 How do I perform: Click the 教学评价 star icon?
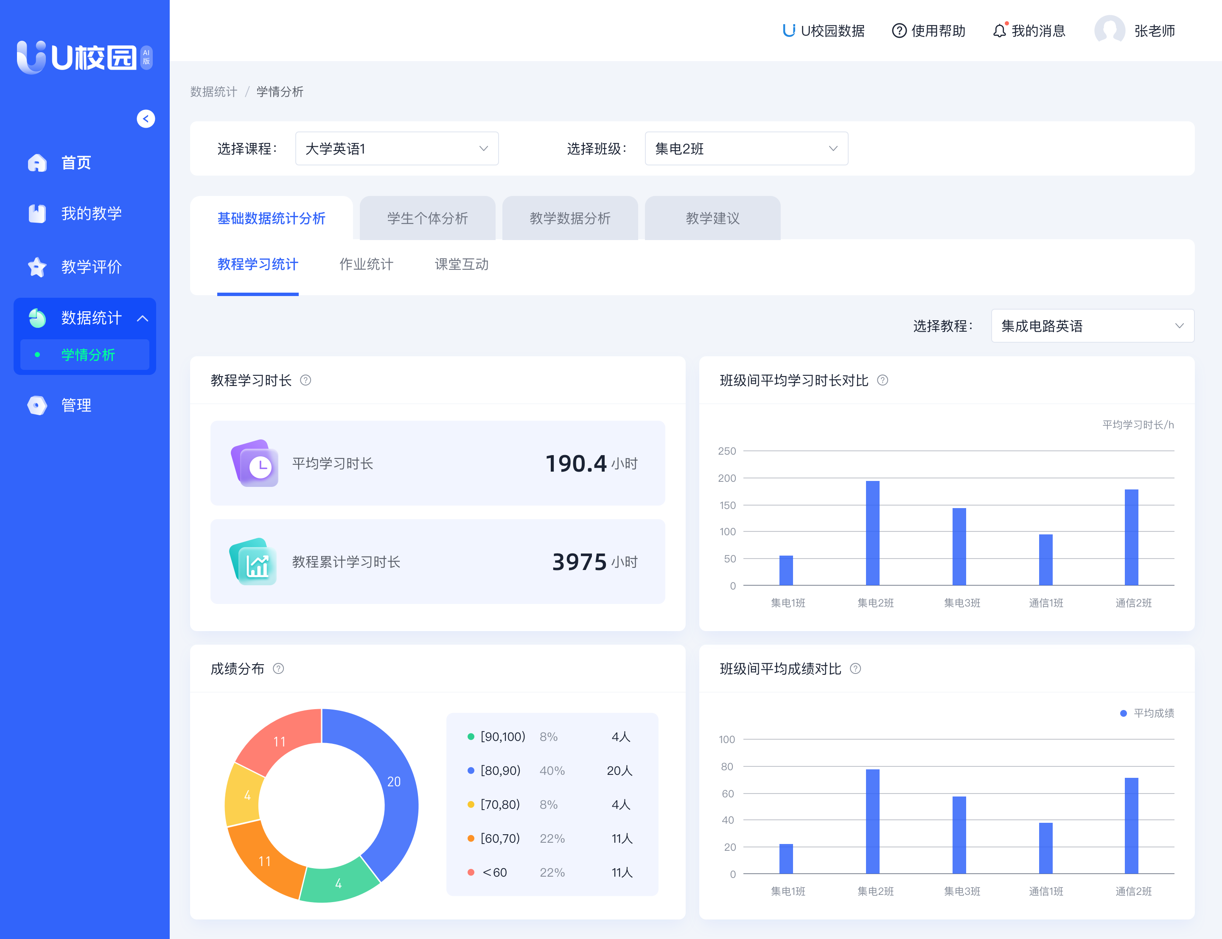[x=37, y=267]
